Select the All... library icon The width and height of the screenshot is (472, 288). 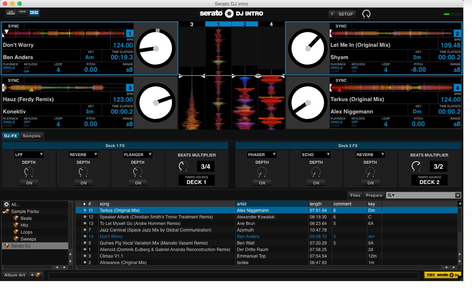[x=6, y=204]
